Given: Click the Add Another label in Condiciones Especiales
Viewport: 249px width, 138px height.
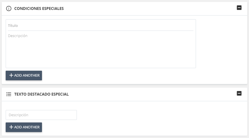Looking at the screenshot, I should click(x=27, y=76).
